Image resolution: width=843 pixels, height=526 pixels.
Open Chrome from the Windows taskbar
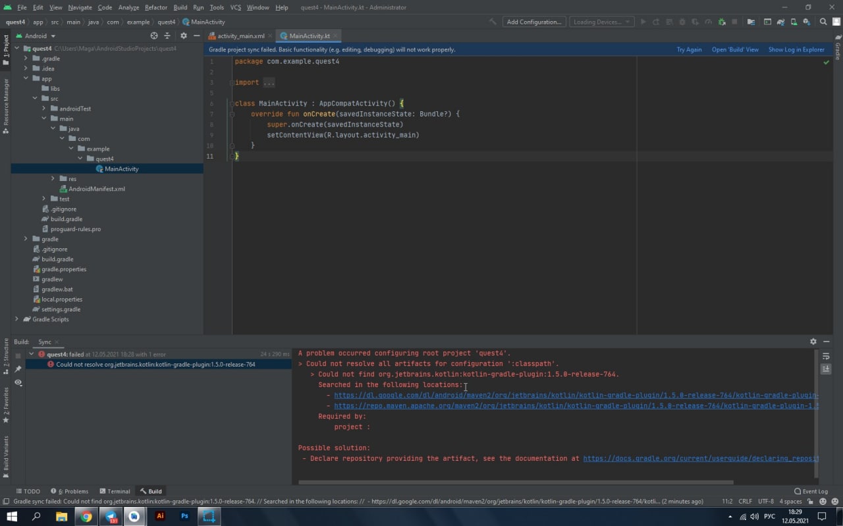[86, 517]
